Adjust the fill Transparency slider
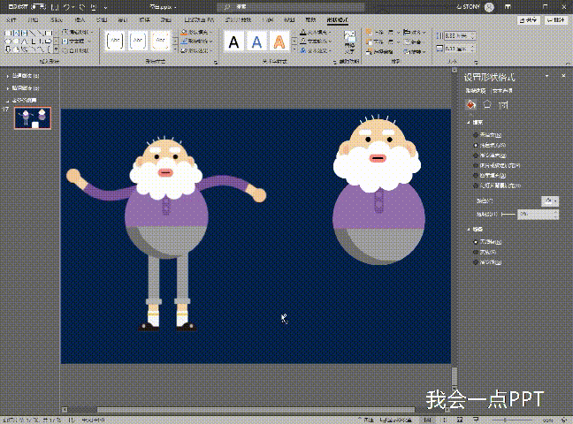This screenshot has height=424, width=573. click(x=508, y=214)
